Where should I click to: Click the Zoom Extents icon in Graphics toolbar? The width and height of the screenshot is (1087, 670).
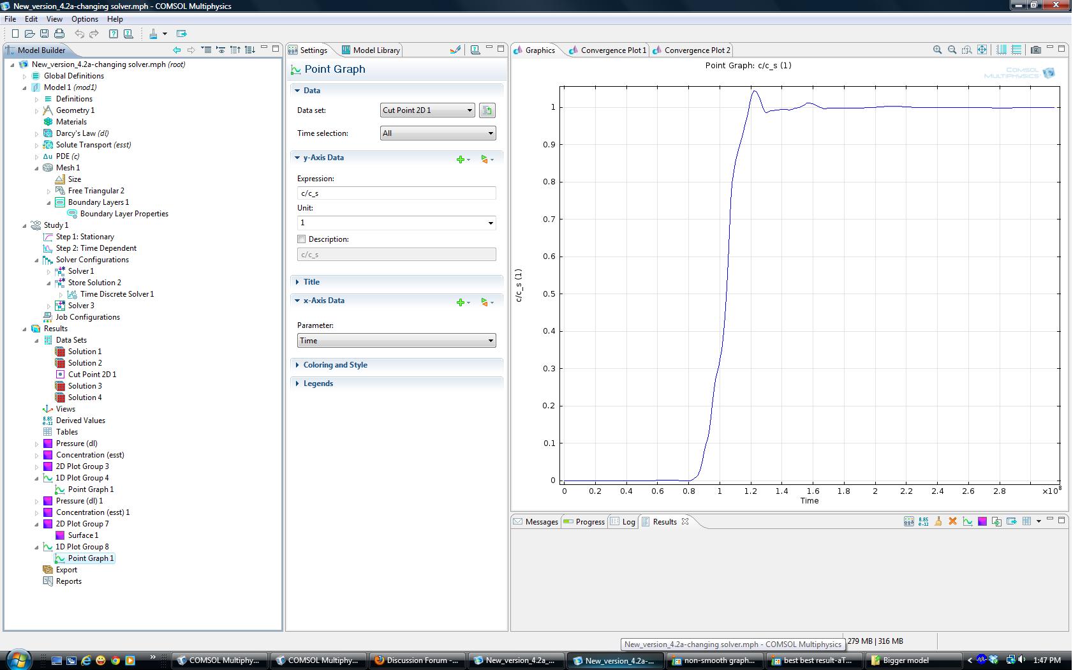click(982, 50)
